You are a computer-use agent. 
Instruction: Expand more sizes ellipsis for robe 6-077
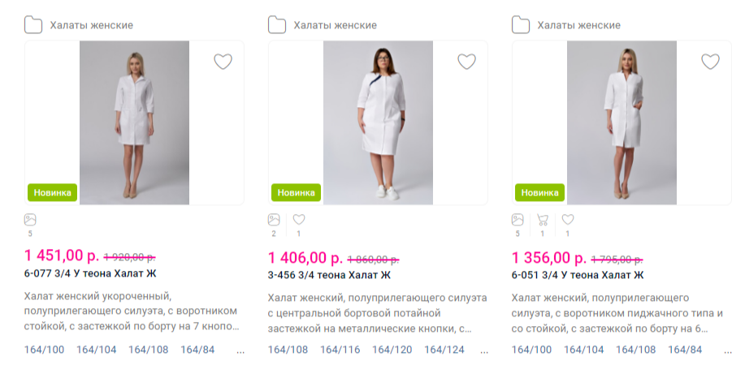[240, 351]
